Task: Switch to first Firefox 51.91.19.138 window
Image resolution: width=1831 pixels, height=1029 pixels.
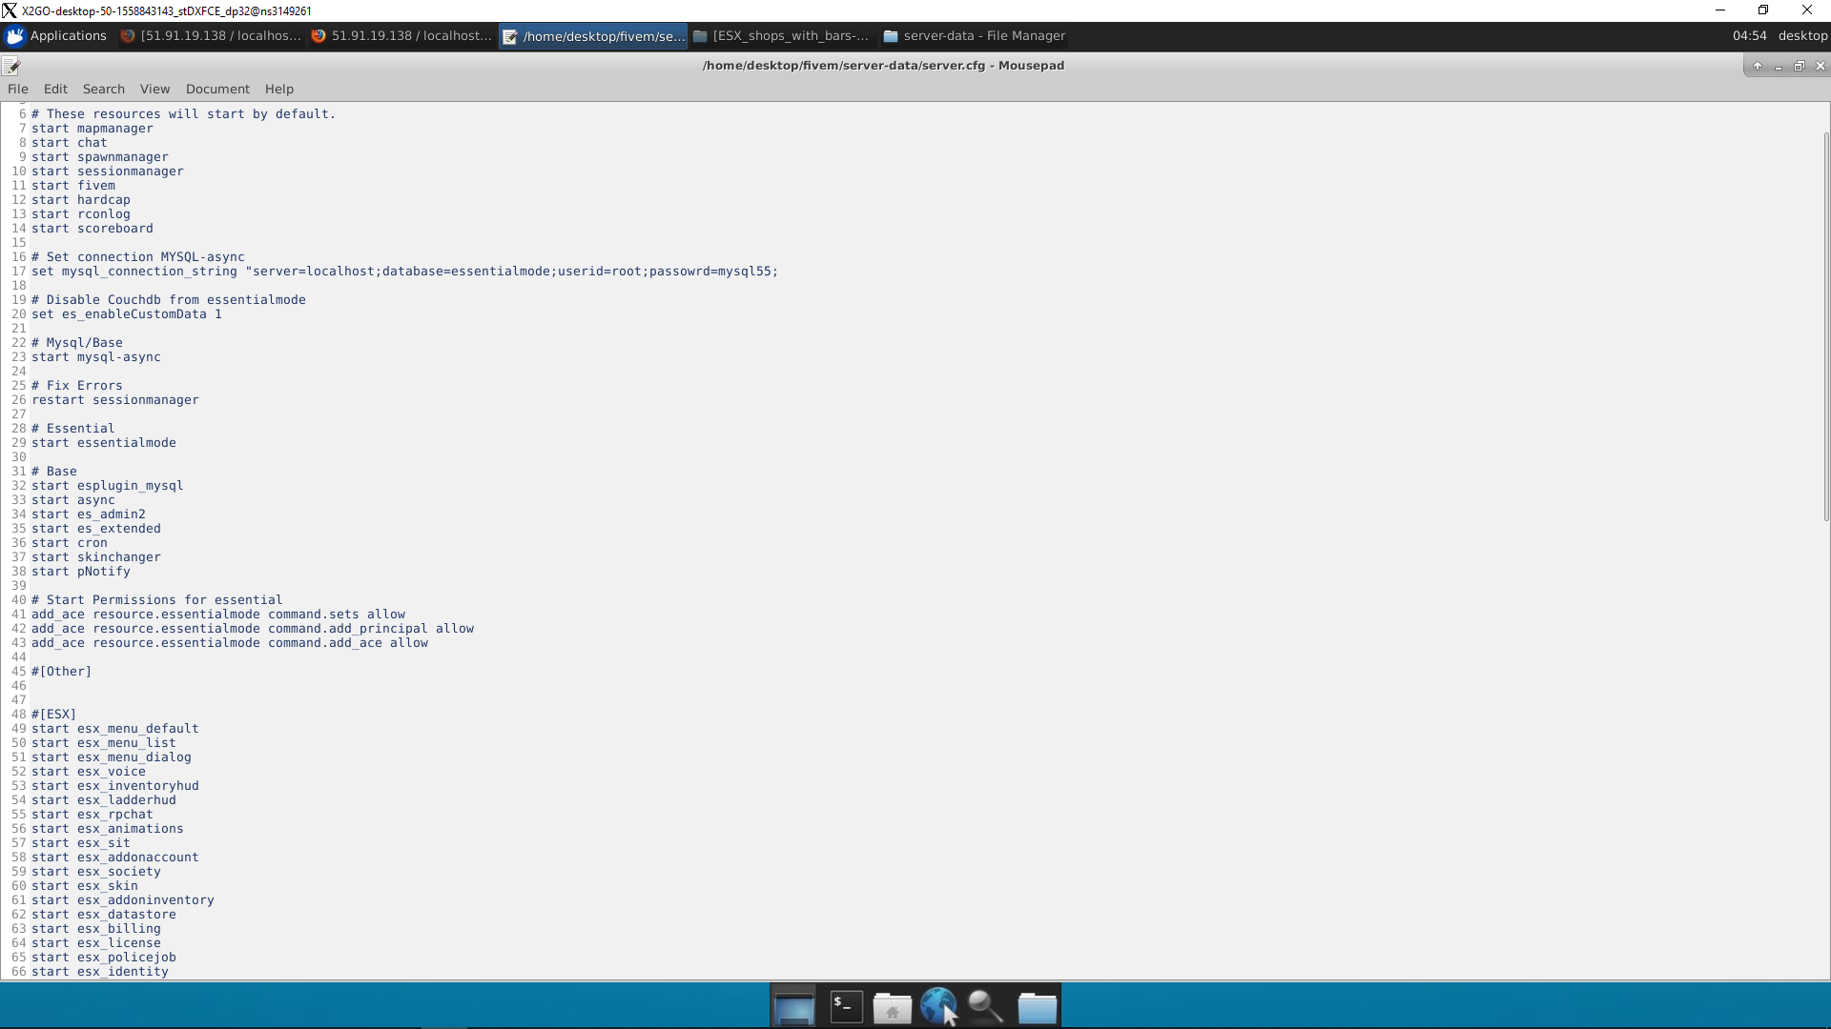Action: [211, 36]
